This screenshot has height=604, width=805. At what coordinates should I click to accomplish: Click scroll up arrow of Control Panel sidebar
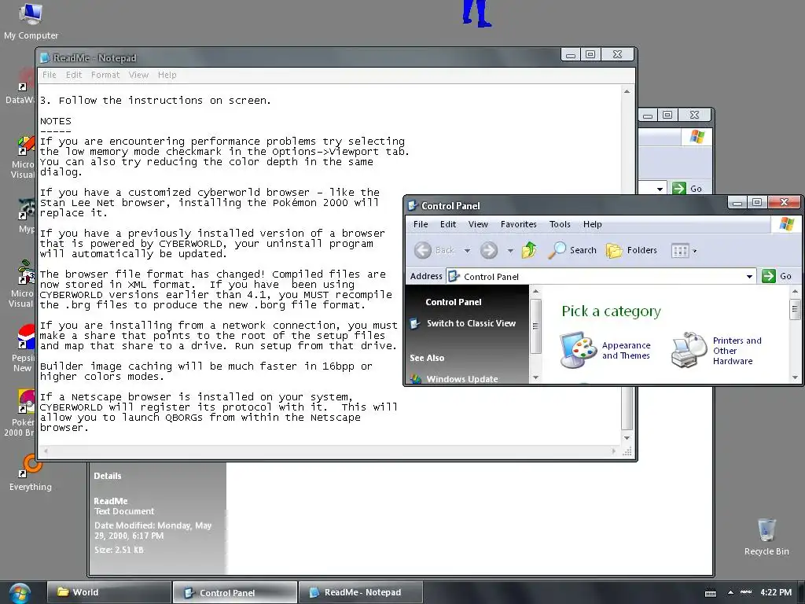[535, 291]
